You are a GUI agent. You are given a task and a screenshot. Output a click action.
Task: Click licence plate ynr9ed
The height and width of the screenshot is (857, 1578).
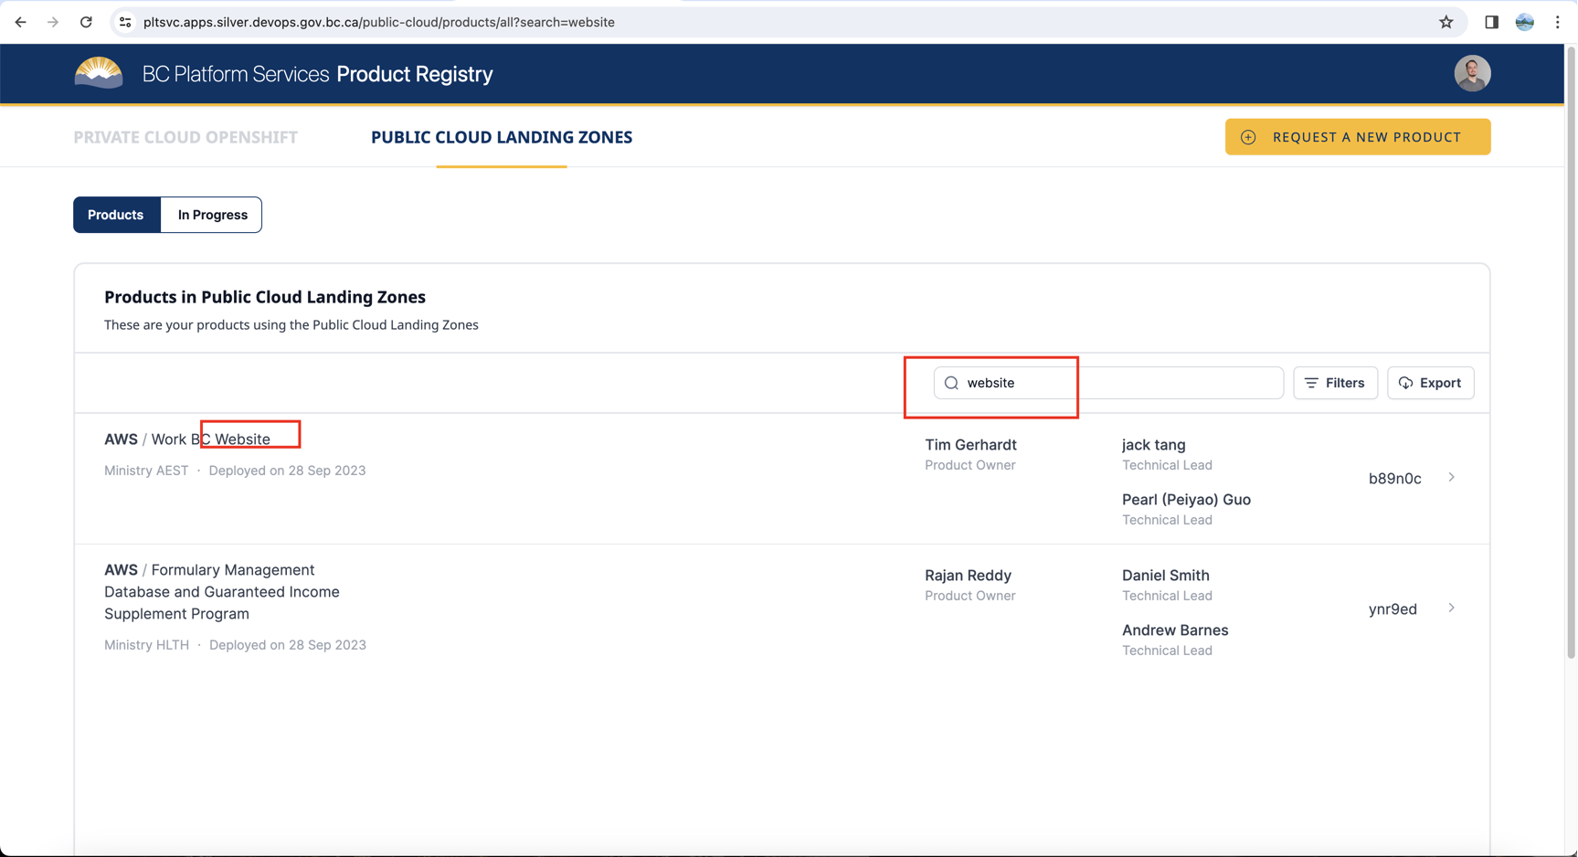click(x=1393, y=609)
